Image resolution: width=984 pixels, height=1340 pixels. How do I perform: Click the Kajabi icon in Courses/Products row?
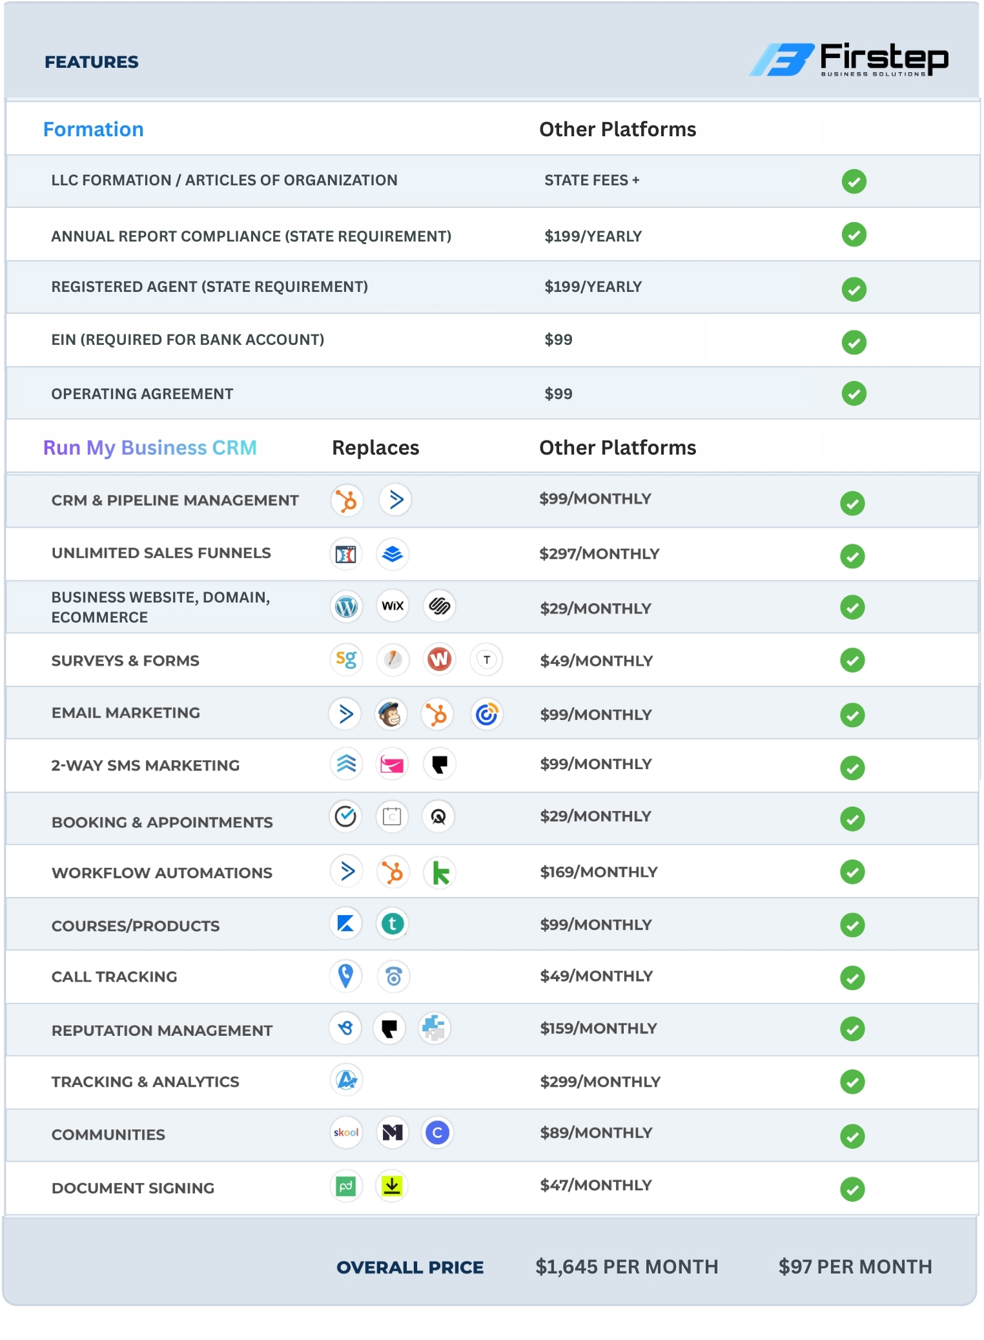(x=346, y=923)
